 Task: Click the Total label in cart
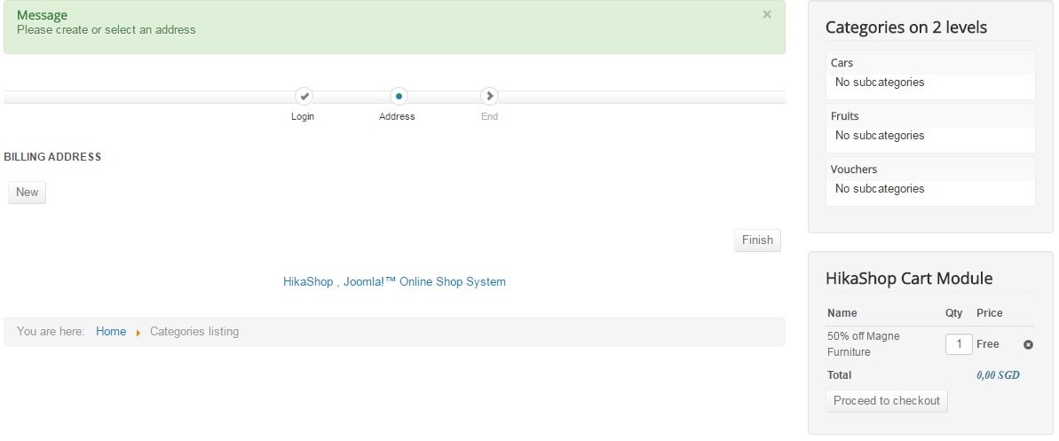click(x=840, y=375)
